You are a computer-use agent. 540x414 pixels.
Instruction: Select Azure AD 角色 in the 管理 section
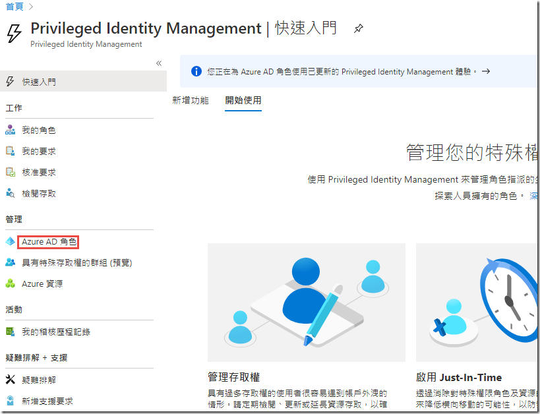pyautogui.click(x=49, y=242)
